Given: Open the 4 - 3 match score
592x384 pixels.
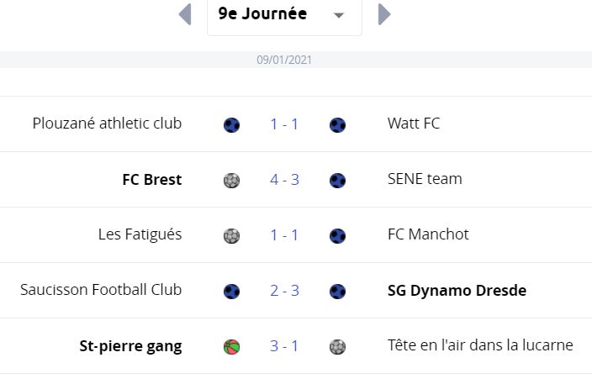Looking at the screenshot, I should click(x=284, y=180).
